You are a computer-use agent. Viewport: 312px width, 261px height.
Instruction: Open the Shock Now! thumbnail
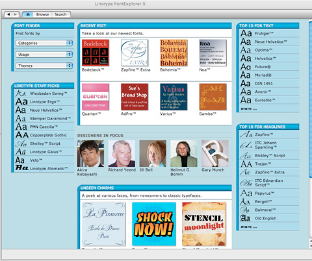tap(154, 224)
